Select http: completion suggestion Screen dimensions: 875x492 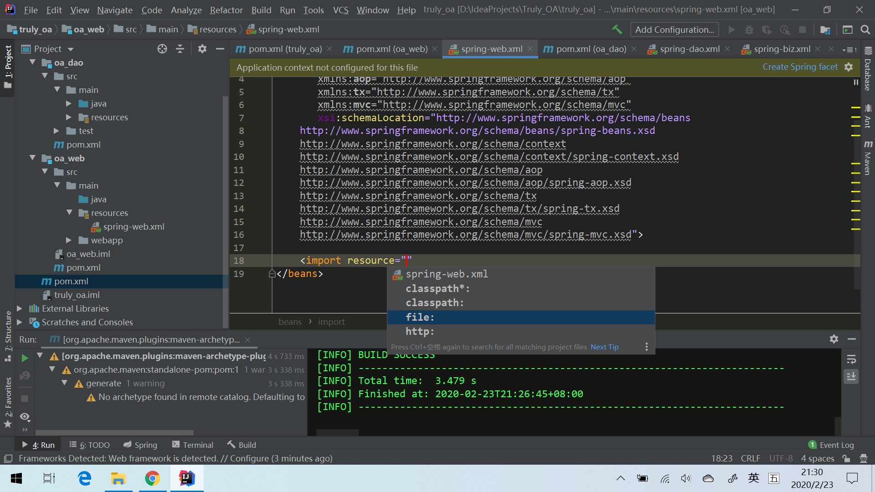pos(521,332)
